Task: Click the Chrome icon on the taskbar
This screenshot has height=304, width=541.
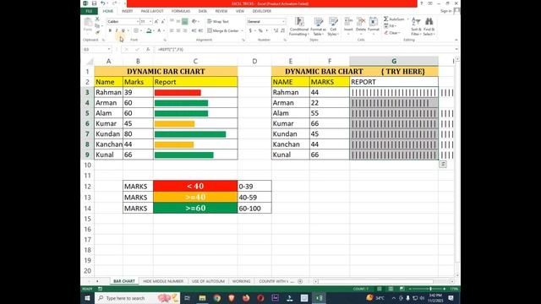Action: [x=216, y=298]
